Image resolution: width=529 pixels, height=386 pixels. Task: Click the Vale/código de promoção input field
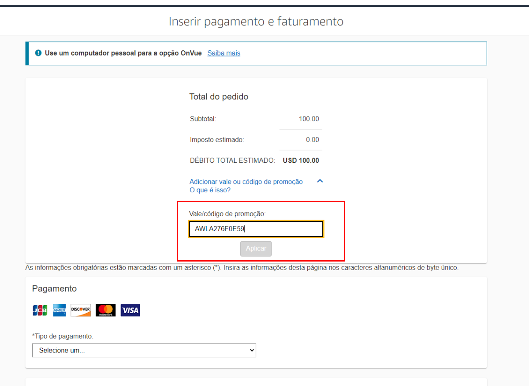tap(256, 229)
